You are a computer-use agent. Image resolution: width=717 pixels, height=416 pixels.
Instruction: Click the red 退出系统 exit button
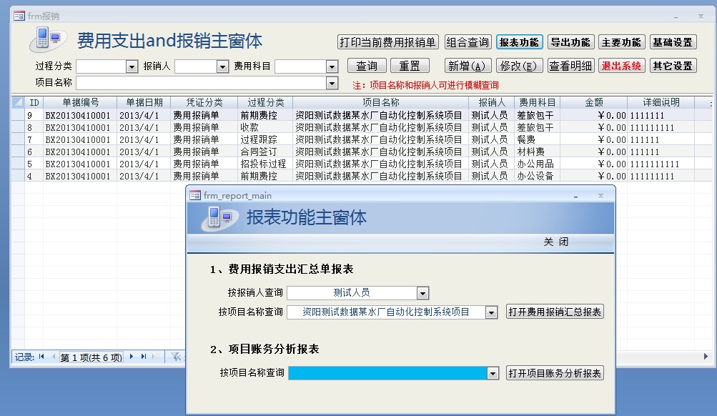pos(621,66)
